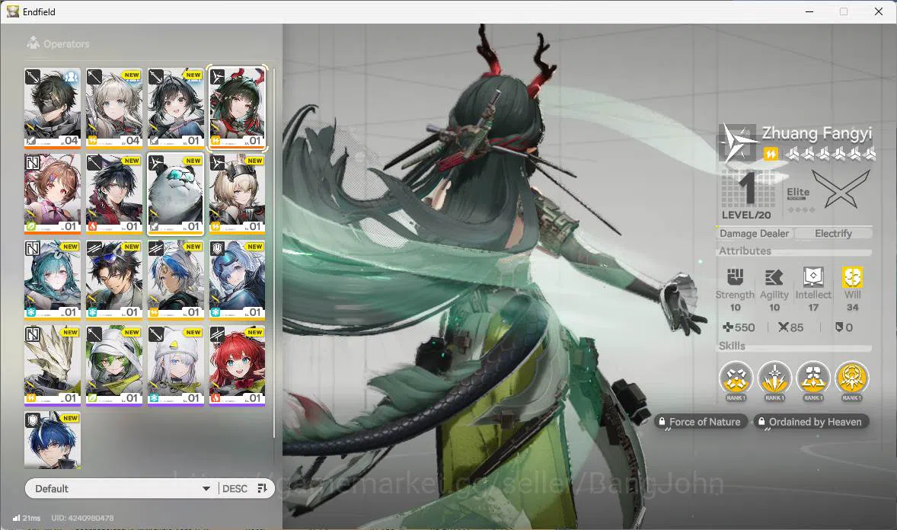This screenshot has width=897, height=530.
Task: Select the white-beanie silver-haired operator
Action: tap(176, 366)
